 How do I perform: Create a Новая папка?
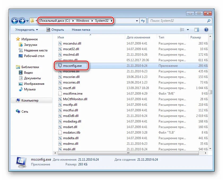[x=81, y=30]
